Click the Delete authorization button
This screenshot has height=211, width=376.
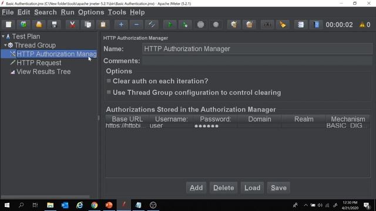point(223,188)
